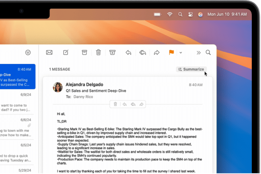This screenshot has width=261, height=174.
Task: Click sender name Alejandra Delgado
Action: pos(84,84)
